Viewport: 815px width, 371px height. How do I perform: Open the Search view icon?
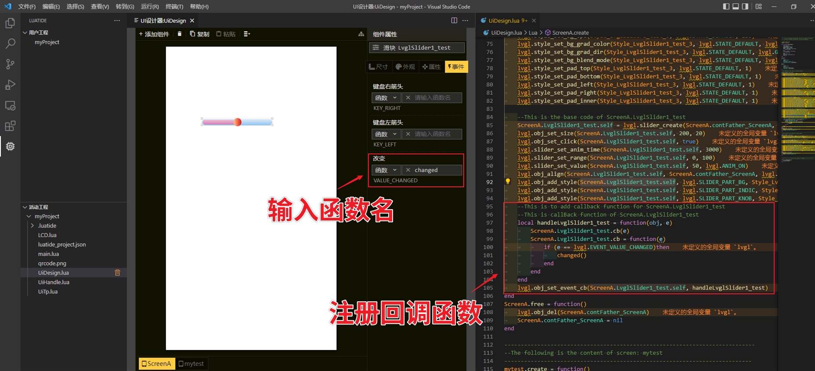(x=10, y=43)
